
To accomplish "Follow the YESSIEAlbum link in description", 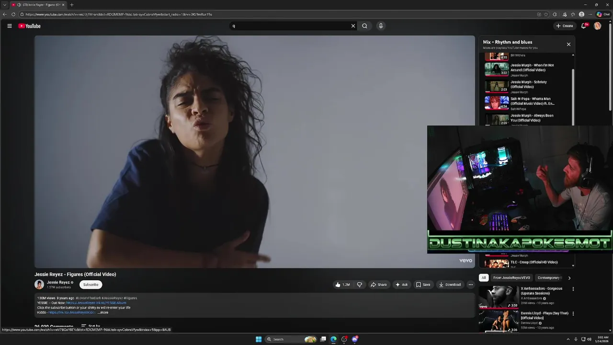I will pos(96,303).
